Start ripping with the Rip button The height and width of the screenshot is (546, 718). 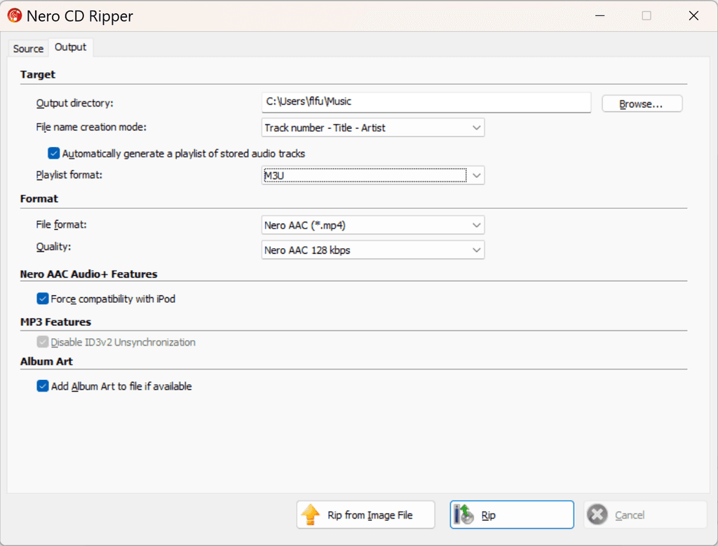[x=511, y=514]
